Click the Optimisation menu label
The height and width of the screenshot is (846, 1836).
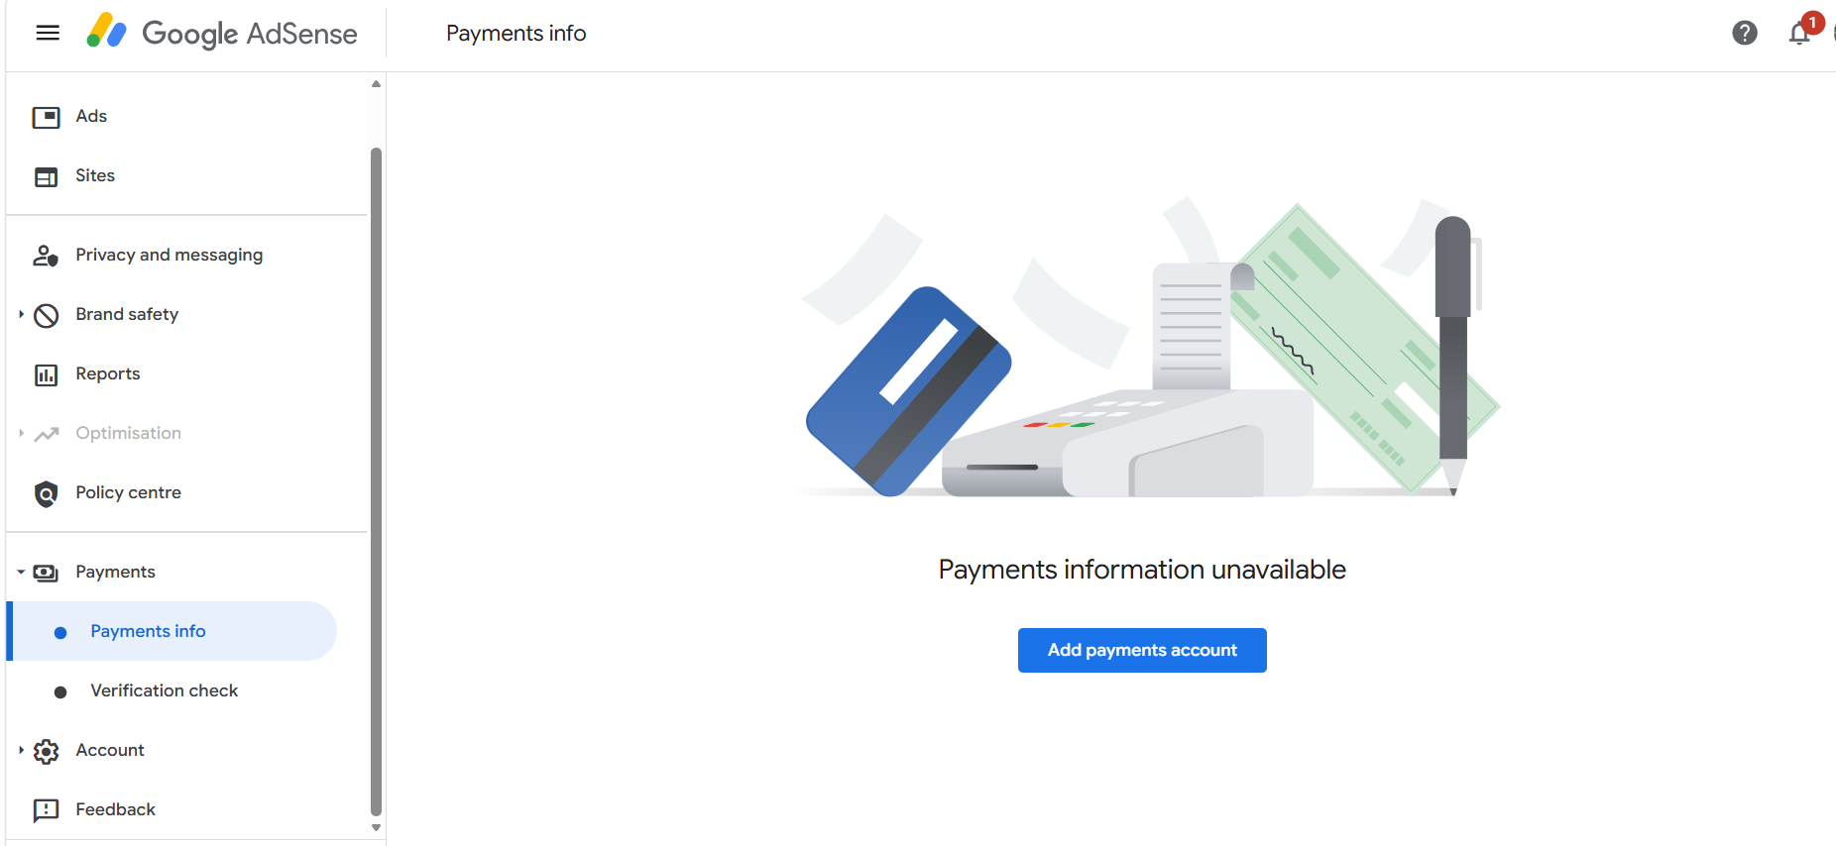click(129, 433)
